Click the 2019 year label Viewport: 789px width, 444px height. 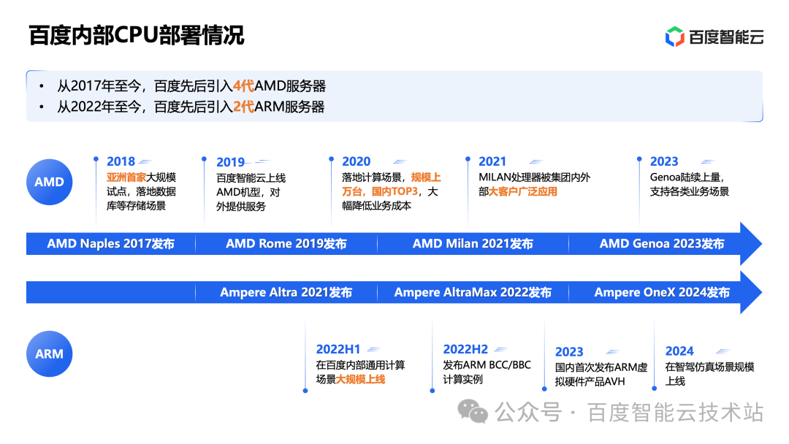click(x=230, y=162)
